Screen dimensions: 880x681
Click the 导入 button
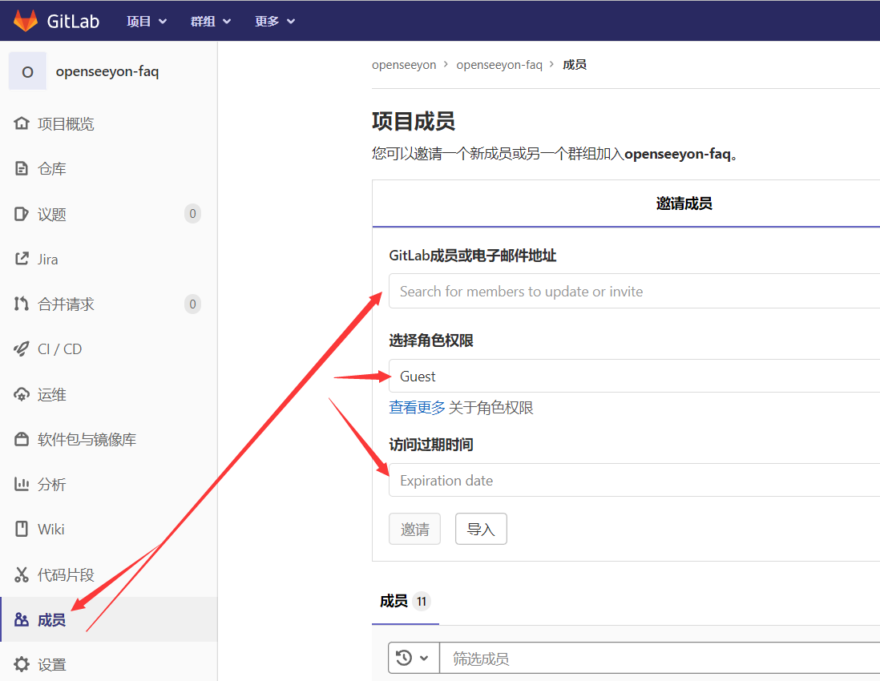[481, 530]
